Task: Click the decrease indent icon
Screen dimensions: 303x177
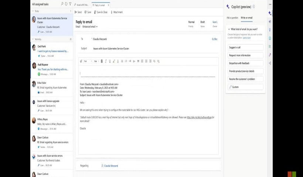Action: (x=130, y=61)
